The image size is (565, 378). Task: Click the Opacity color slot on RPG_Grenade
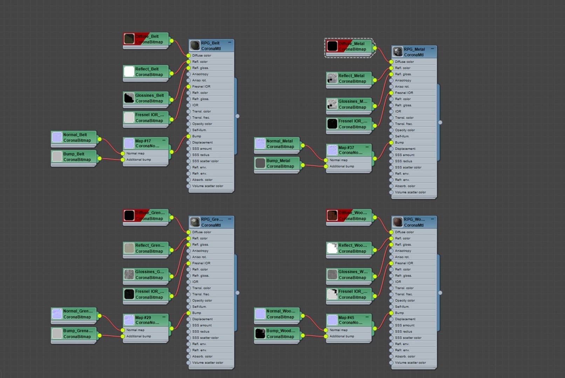[211, 300]
